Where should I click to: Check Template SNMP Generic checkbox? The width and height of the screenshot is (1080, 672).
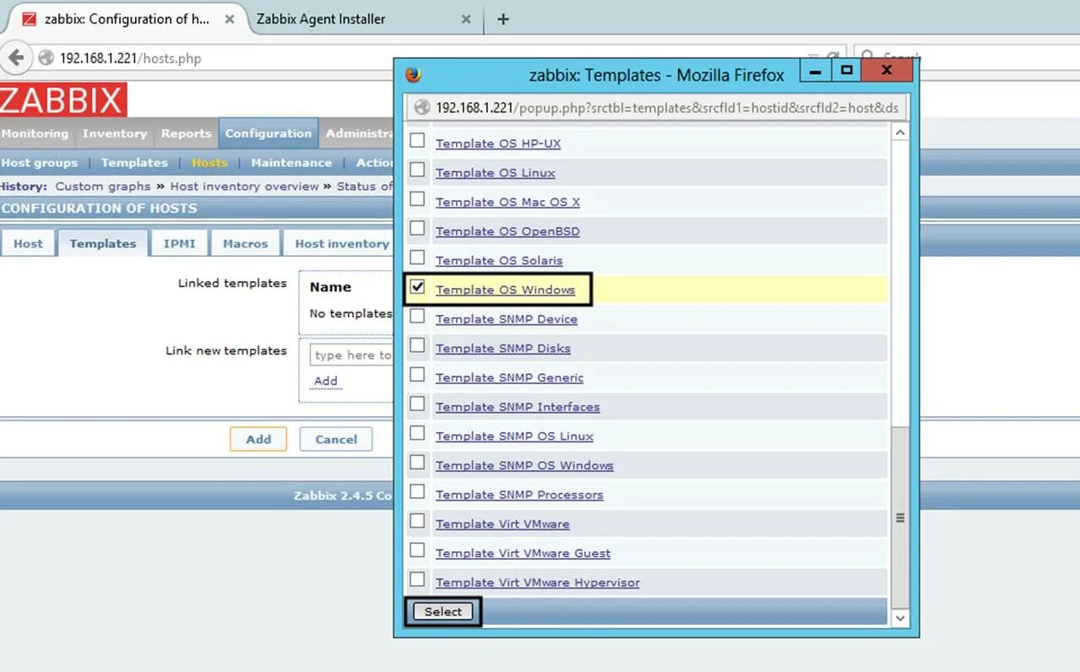pos(417,375)
